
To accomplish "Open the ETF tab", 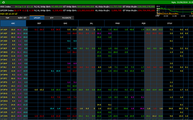I will pos(52,18).
